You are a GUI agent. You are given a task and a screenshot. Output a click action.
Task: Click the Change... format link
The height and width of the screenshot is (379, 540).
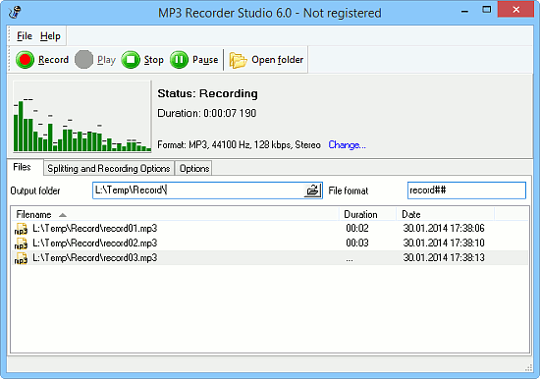click(x=347, y=144)
